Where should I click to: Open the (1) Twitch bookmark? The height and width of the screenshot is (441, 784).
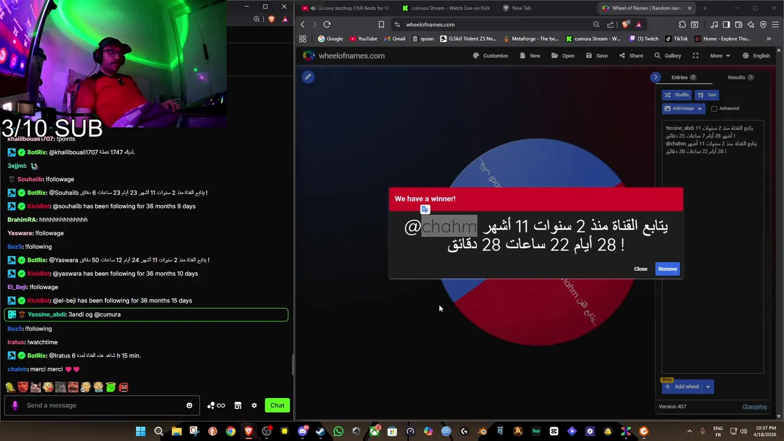coord(643,39)
